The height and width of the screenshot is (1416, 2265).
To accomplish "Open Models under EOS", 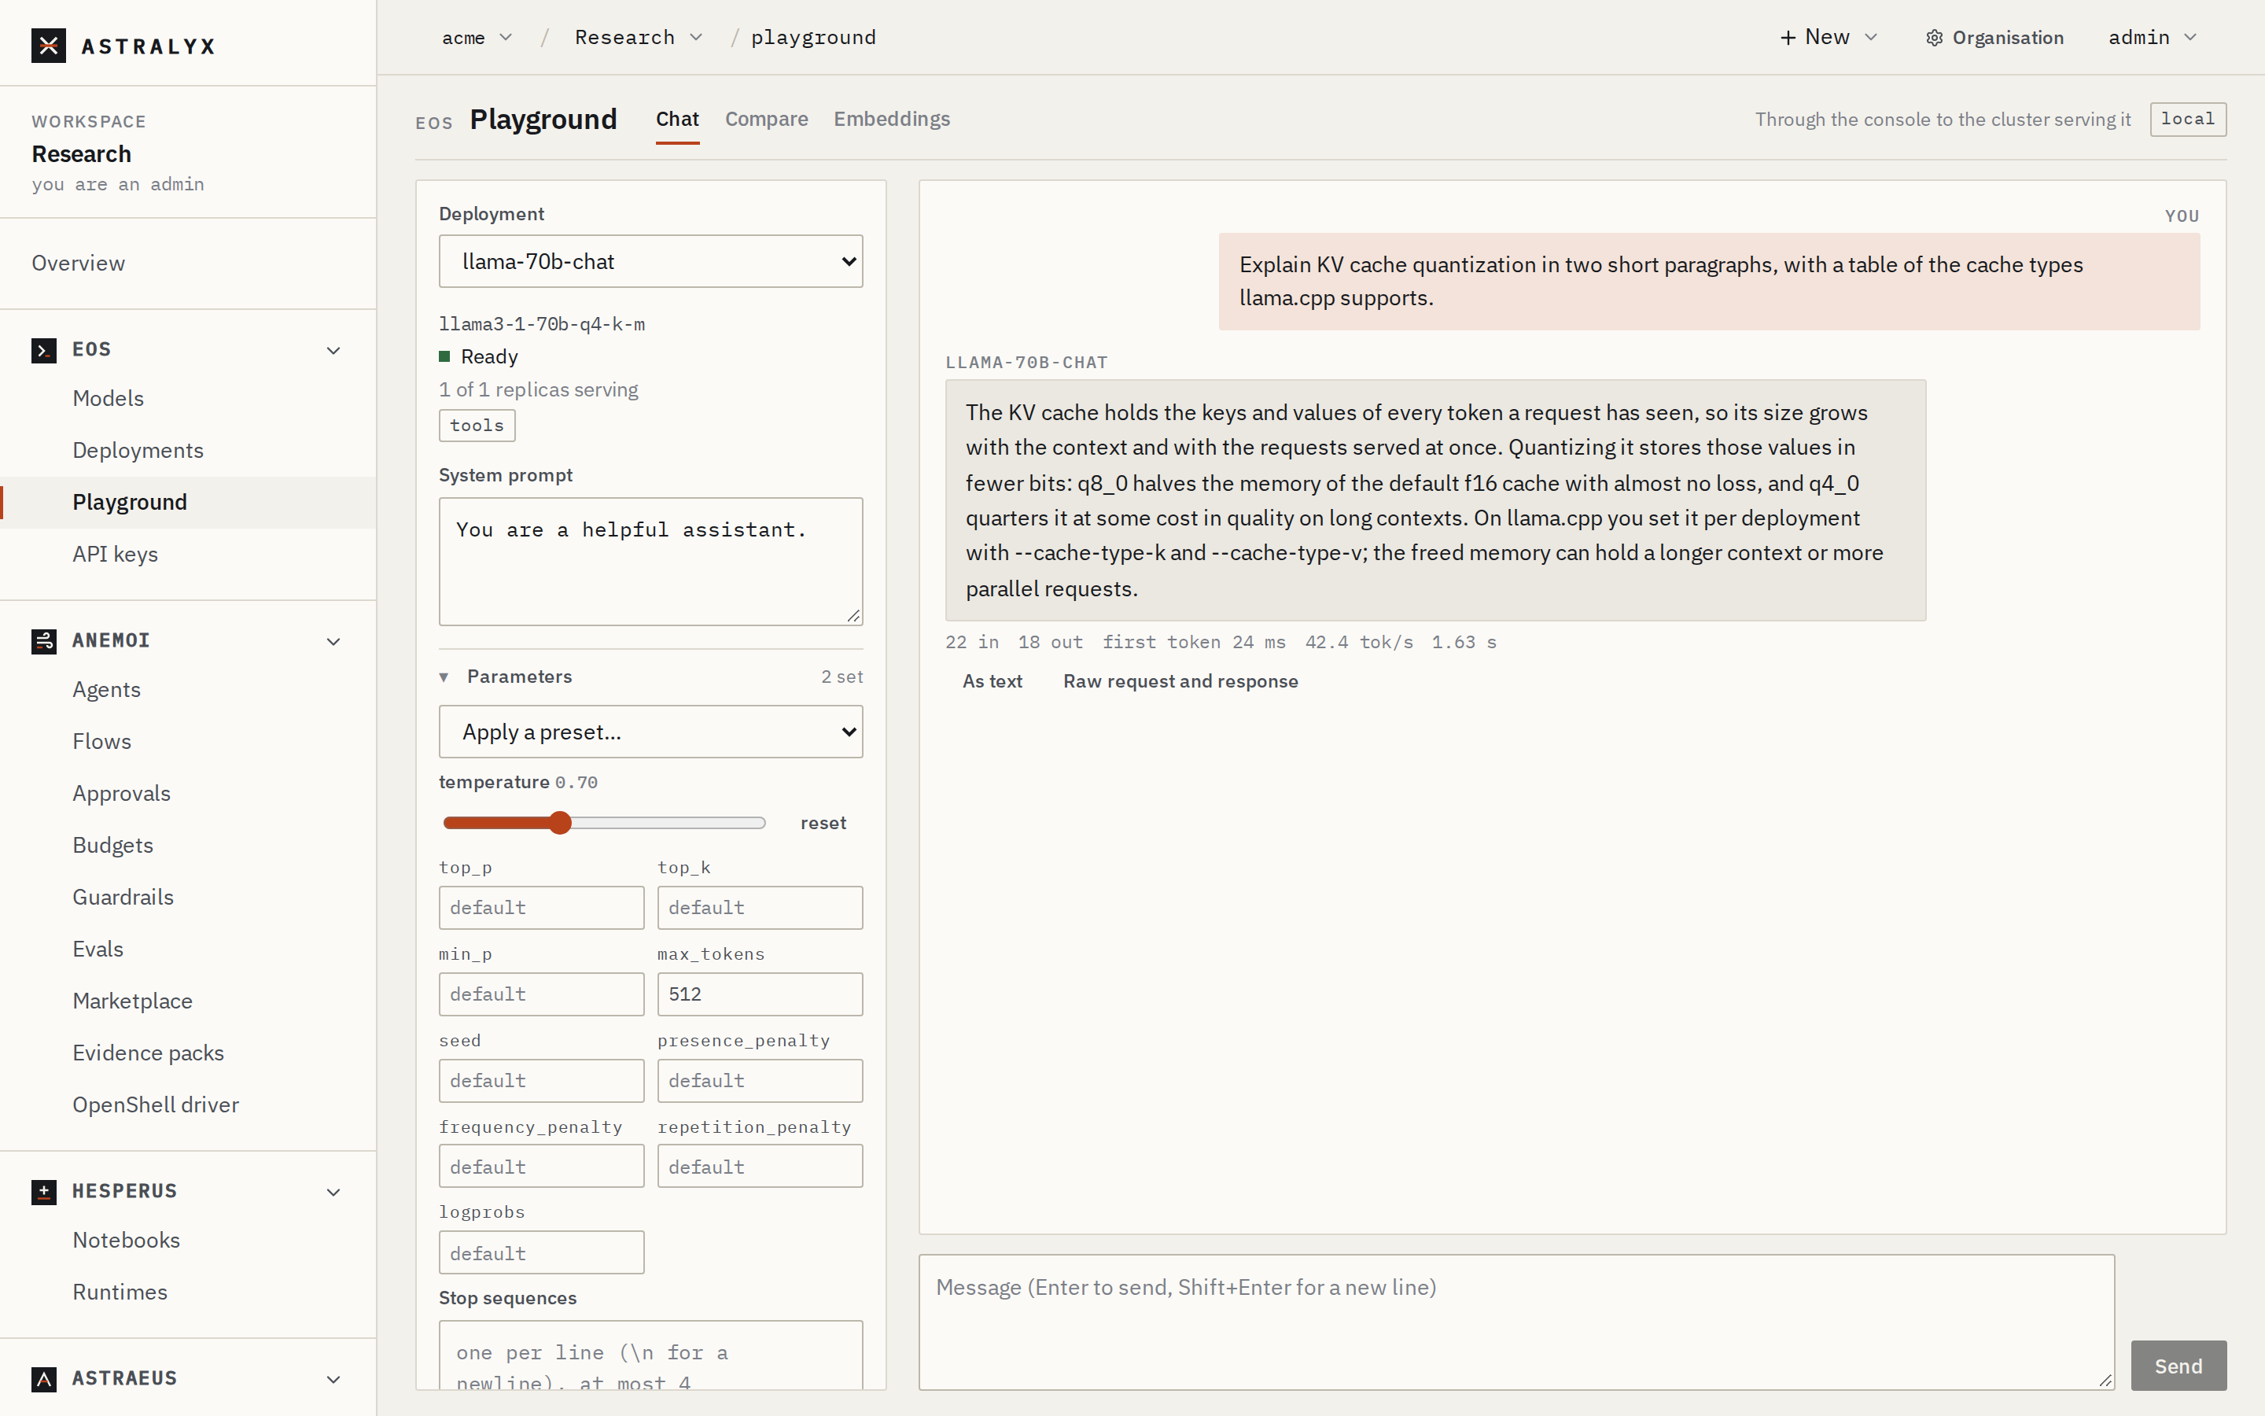I will tap(109, 398).
